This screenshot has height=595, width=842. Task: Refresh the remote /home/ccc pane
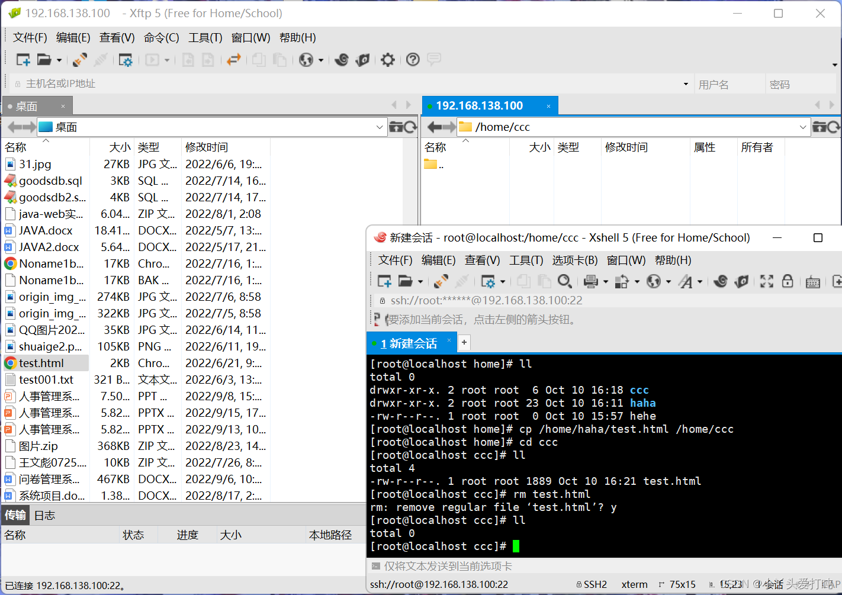834,127
